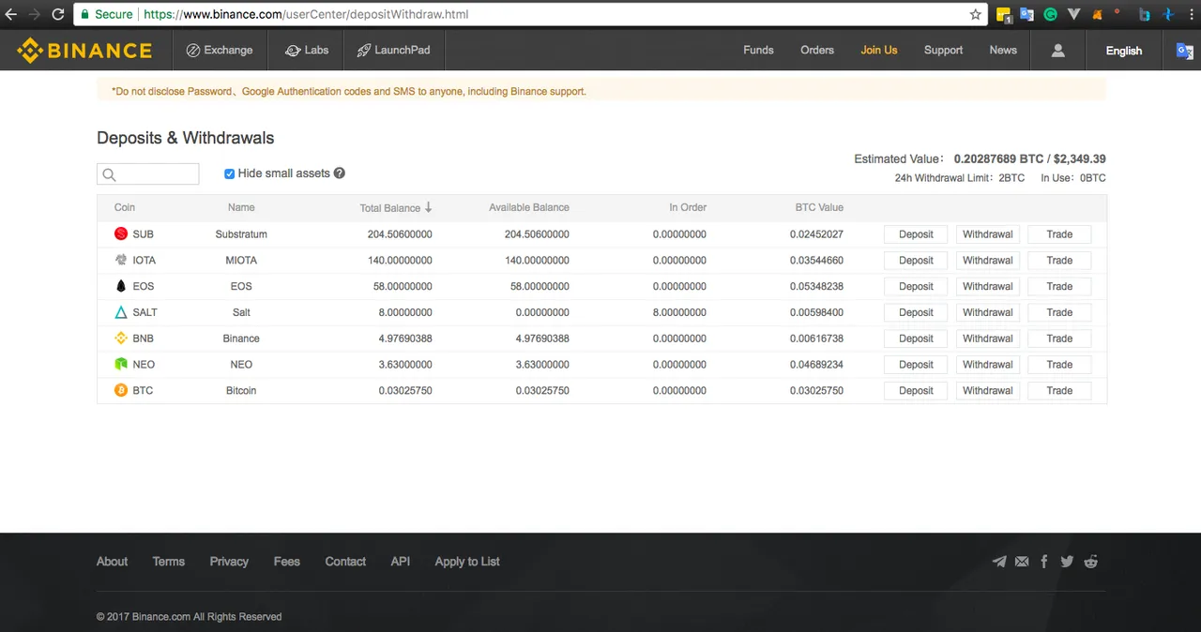The image size is (1201, 632).
Task: Open the Telegram icon in footer
Action: (999, 562)
